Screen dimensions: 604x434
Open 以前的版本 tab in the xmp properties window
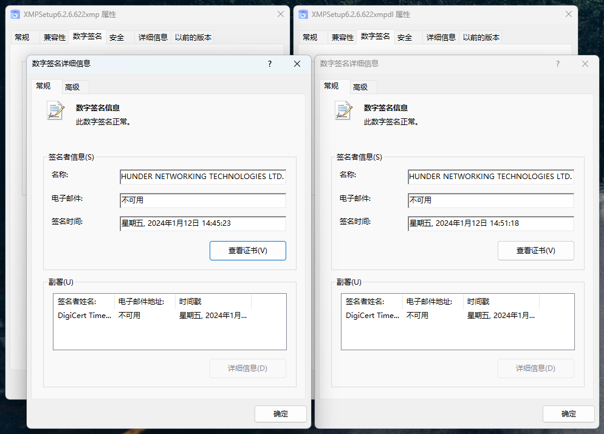pyautogui.click(x=193, y=37)
